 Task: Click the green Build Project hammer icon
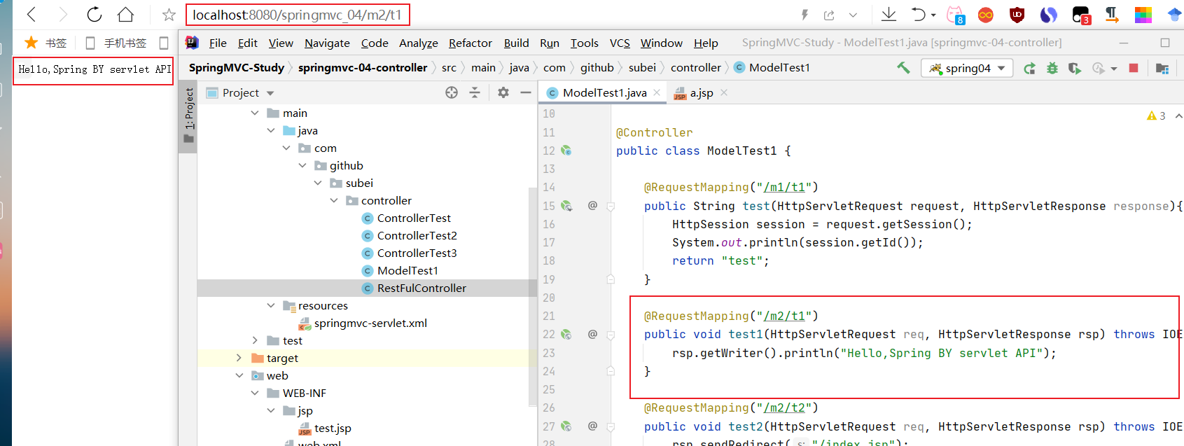click(x=903, y=68)
